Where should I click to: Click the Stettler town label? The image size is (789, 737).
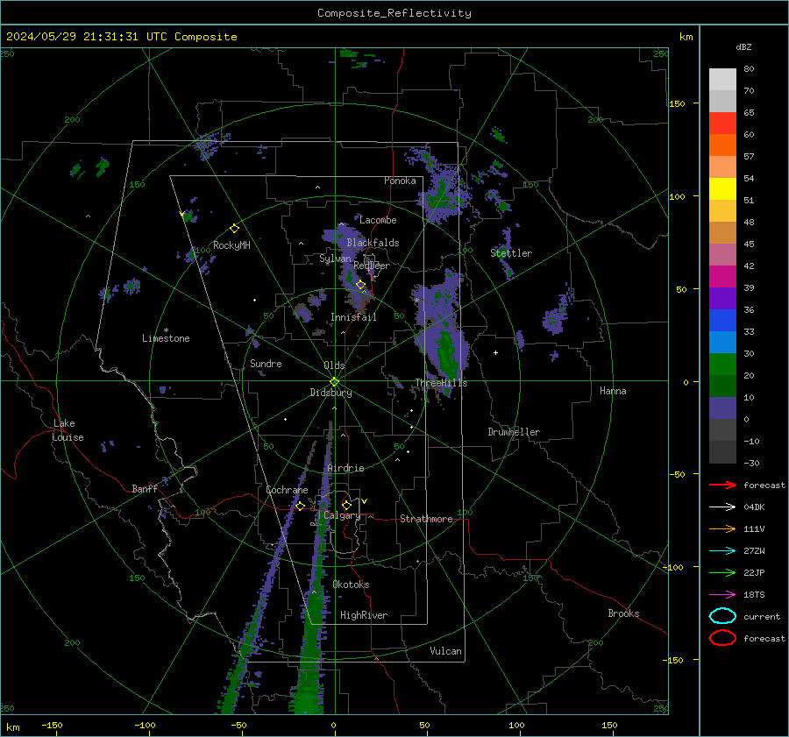[x=511, y=253]
